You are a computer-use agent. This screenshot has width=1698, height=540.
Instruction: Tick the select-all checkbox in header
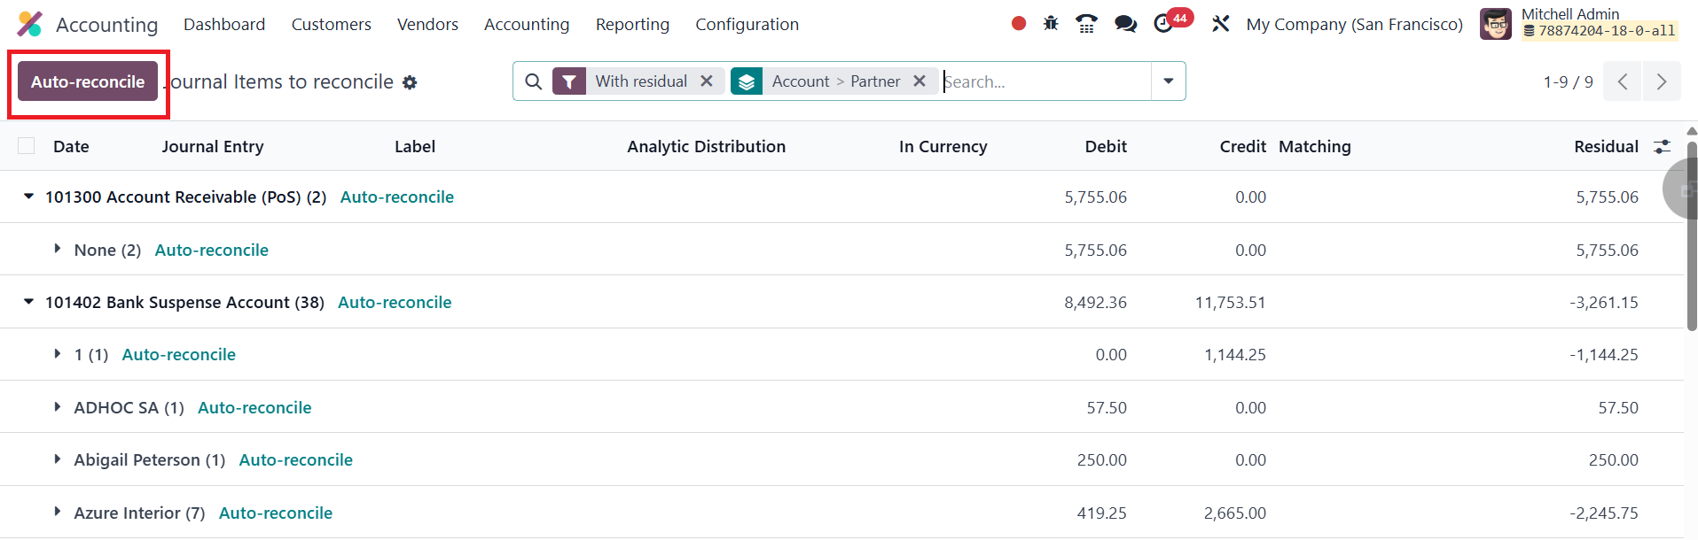click(27, 146)
